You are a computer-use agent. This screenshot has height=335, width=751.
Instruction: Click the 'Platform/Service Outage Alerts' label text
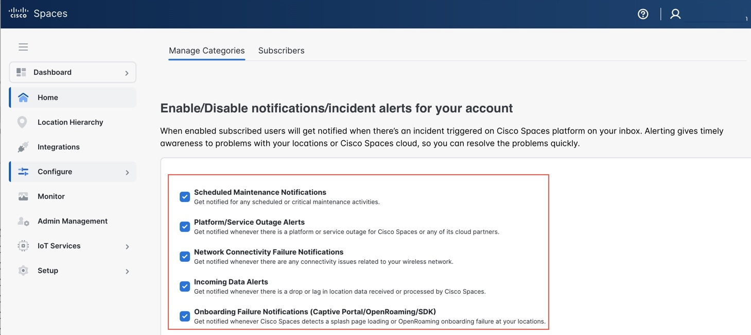pyautogui.click(x=249, y=222)
